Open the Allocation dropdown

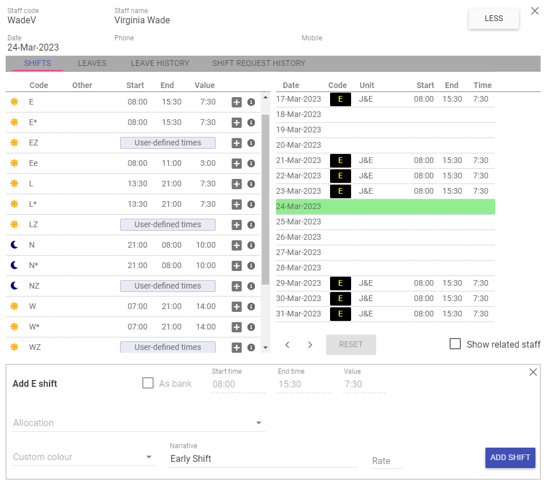coord(139,423)
